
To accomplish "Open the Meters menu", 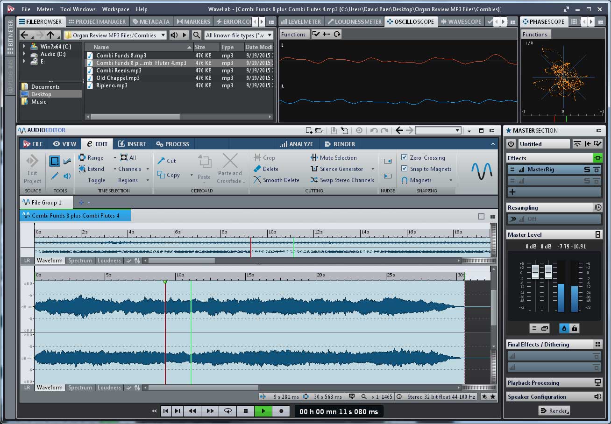I will (45, 9).
